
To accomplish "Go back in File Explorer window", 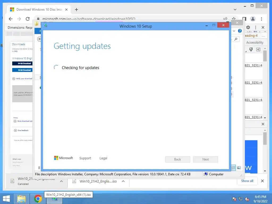I will (x=39, y=39).
